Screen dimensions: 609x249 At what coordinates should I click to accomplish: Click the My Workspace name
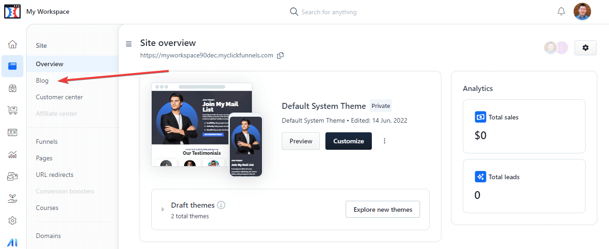coord(48,11)
